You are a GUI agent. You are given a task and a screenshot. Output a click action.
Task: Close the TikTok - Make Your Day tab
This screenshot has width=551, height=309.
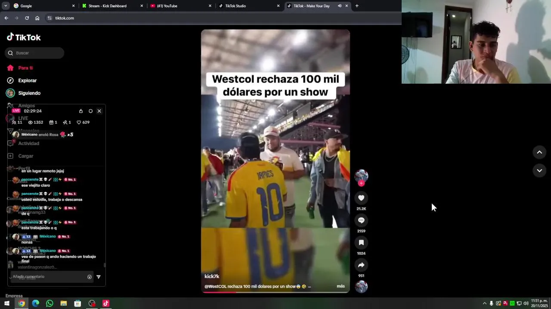[347, 6]
